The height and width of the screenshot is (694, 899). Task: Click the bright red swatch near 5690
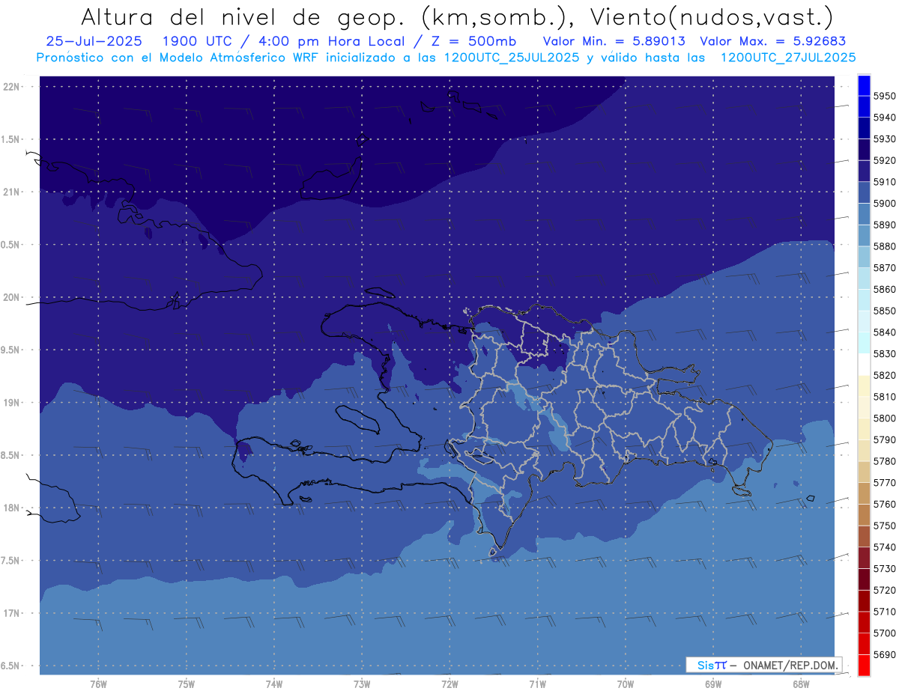click(x=863, y=665)
